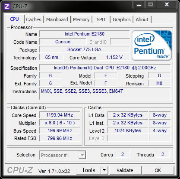Screen dimensions: 180x179
Task: Click the Conroe code name value
Action: [63, 42]
